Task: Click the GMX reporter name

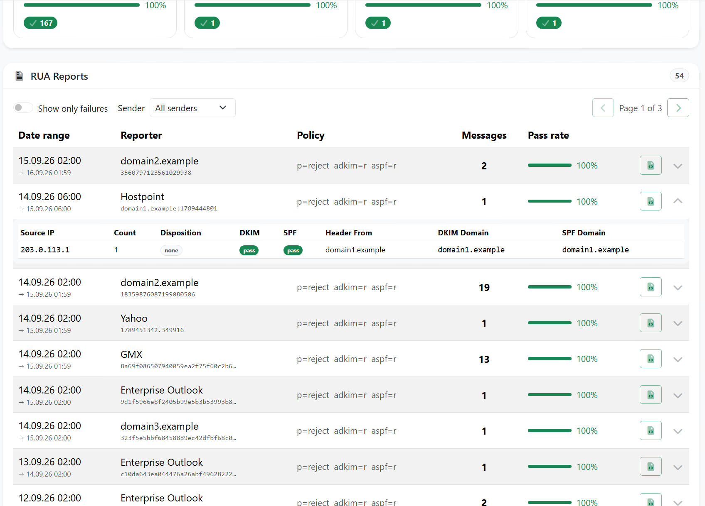Action: click(131, 354)
